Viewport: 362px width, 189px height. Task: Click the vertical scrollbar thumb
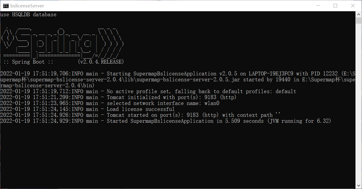[358, 20]
